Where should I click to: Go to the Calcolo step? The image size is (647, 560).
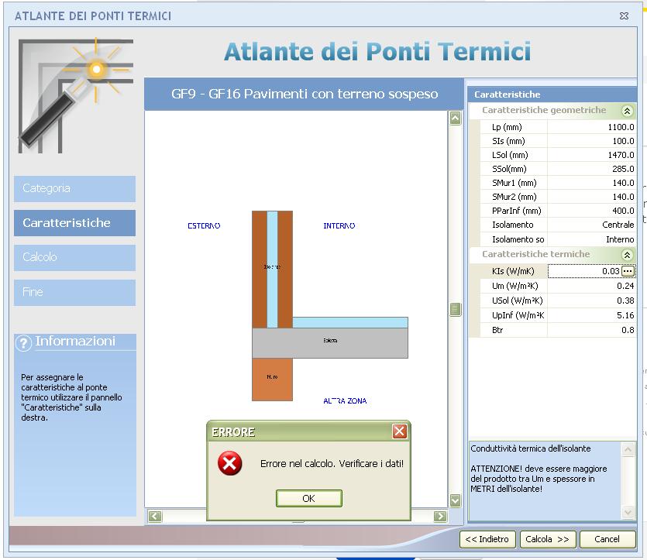(74, 257)
